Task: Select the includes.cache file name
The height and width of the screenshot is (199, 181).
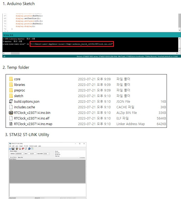Action: click(x=25, y=107)
